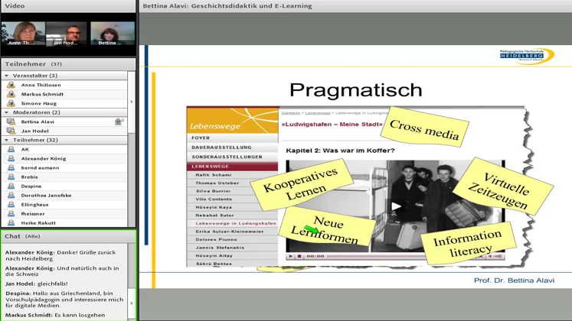Collapse the Moderatoren group arrow
The image size is (572, 321).
tap(7, 112)
